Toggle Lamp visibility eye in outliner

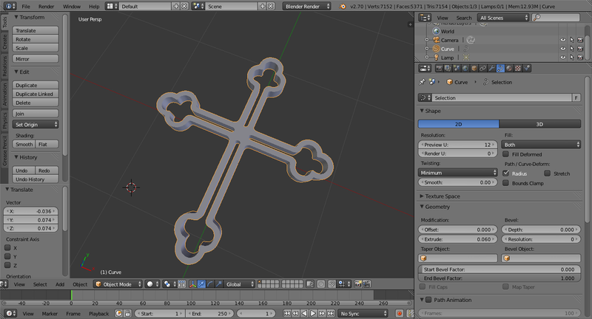click(x=563, y=58)
